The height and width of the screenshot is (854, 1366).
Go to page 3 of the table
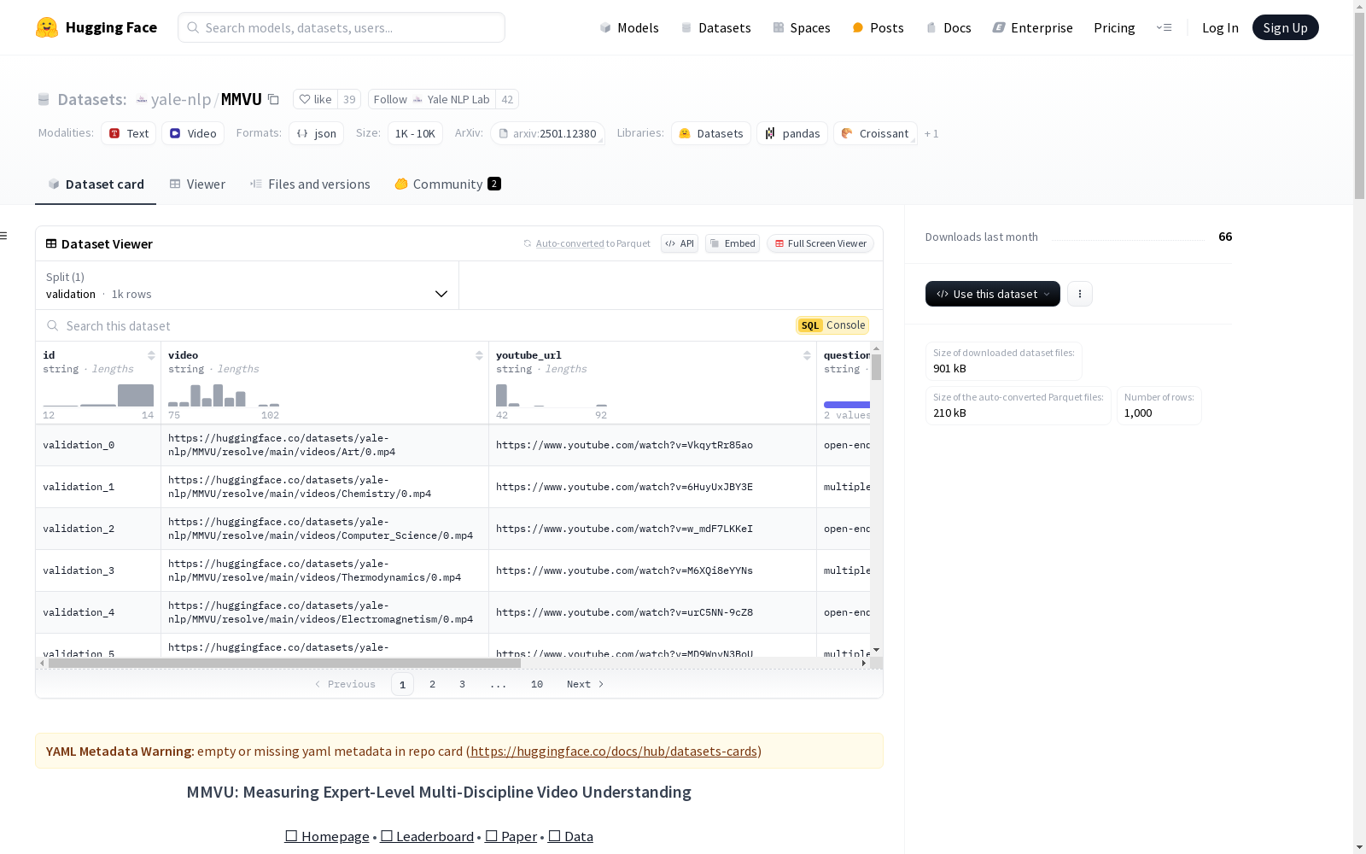click(x=463, y=684)
